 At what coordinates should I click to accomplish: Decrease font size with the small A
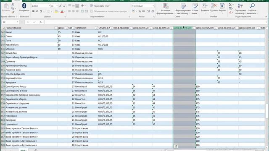click(x=64, y=6)
